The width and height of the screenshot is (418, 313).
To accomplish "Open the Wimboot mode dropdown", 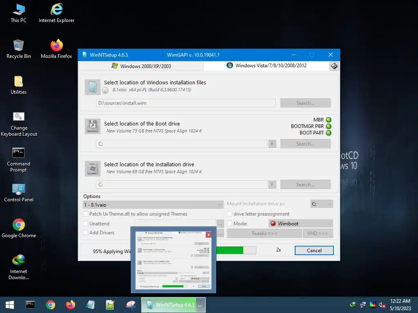I will (301, 224).
